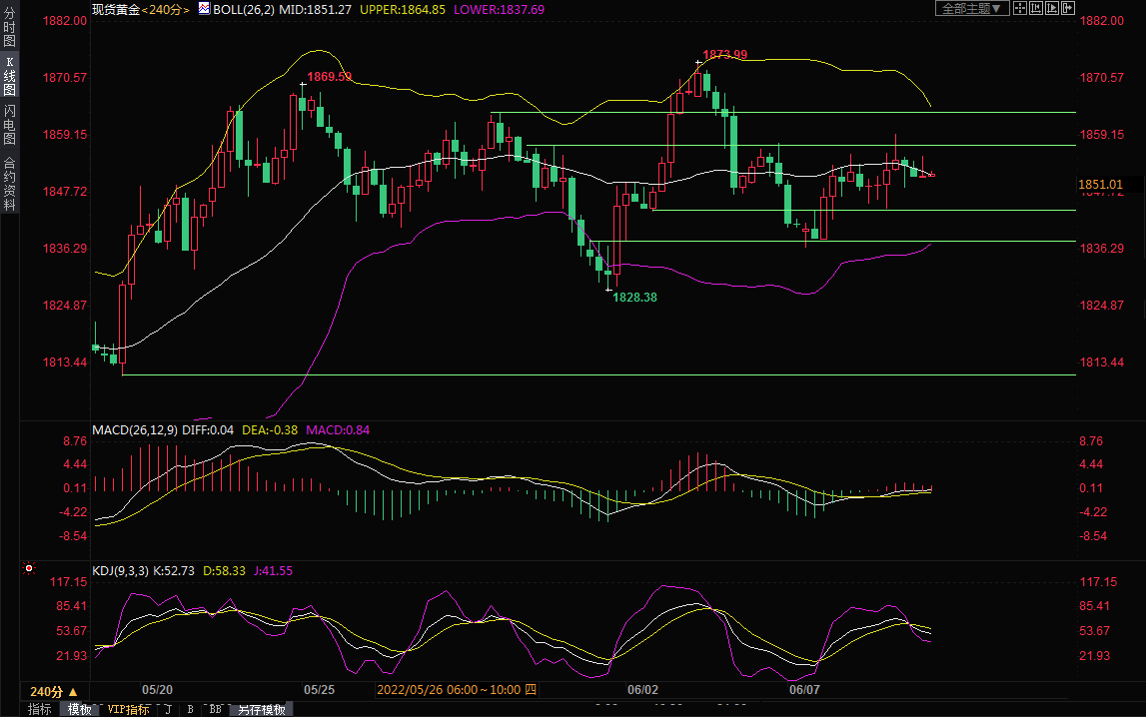Click the 另存模板 button

click(262, 709)
